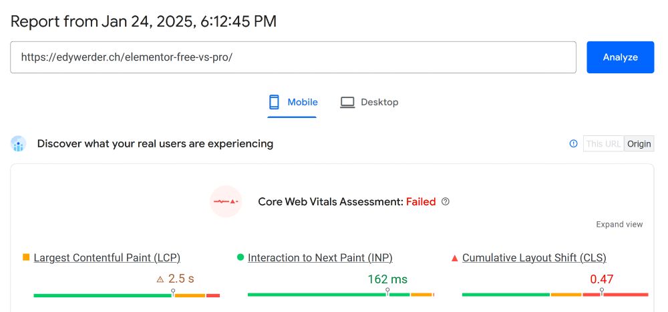Image resolution: width=668 pixels, height=312 pixels.
Task: Click the help question mark after Failed
Action: pyautogui.click(x=446, y=201)
